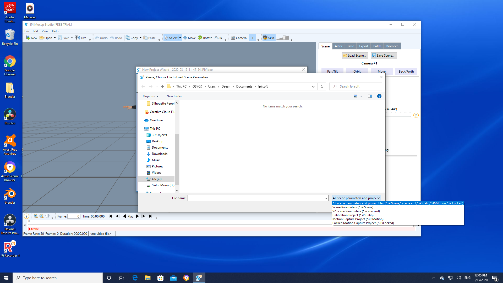Viewport: 503px width, 283px height.
Task: Toggle Live capture mode
Action: point(81,38)
